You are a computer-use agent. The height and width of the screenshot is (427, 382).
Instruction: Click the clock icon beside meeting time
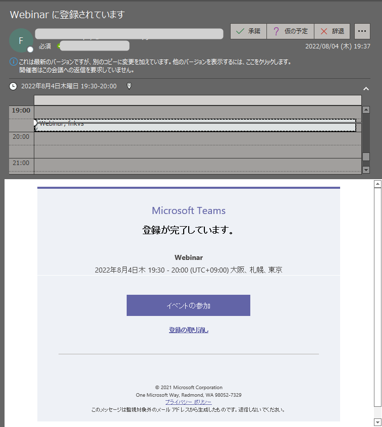tap(13, 86)
